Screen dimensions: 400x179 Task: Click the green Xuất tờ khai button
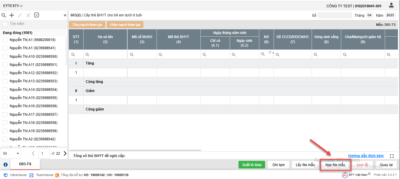coord(252,165)
